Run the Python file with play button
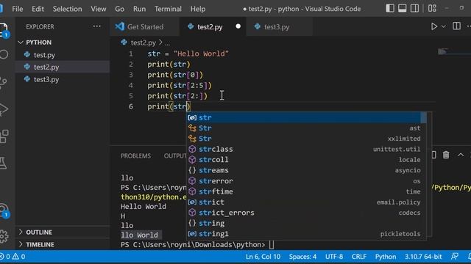 click(x=434, y=26)
